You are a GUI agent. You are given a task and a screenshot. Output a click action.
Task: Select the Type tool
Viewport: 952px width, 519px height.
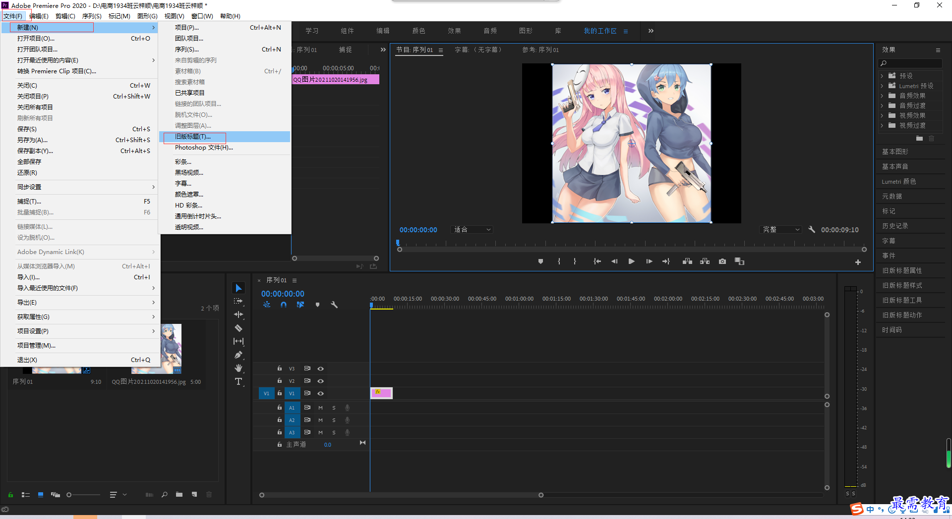pyautogui.click(x=238, y=381)
